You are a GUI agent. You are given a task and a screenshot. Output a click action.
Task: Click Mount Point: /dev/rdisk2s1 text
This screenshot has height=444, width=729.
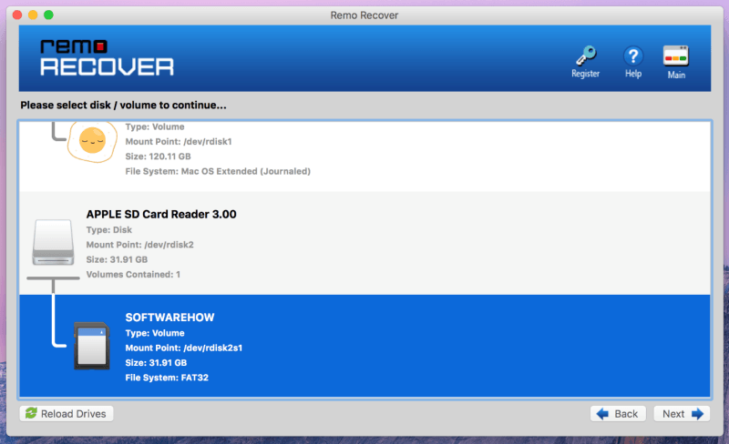pyautogui.click(x=184, y=348)
